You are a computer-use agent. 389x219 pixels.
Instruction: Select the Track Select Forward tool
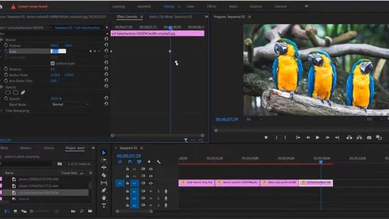pos(104,160)
